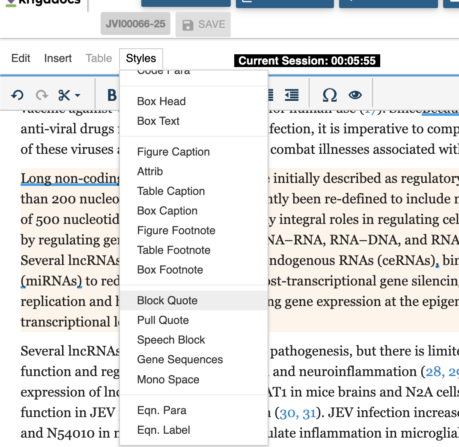The image size is (459, 447).
Task: Click the Current Session timer display
Action: click(307, 61)
